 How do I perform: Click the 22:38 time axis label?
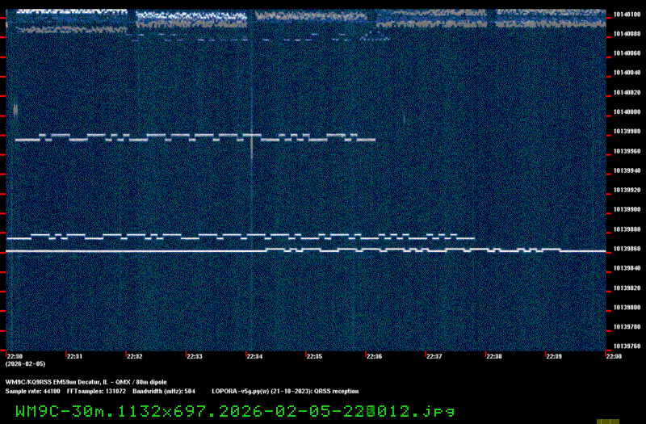494,356
